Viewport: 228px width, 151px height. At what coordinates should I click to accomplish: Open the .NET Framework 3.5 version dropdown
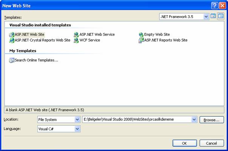[x=206, y=17]
